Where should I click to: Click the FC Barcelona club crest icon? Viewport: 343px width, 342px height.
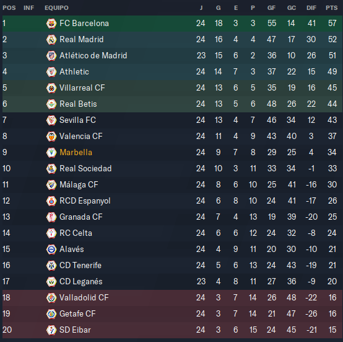[51, 24]
